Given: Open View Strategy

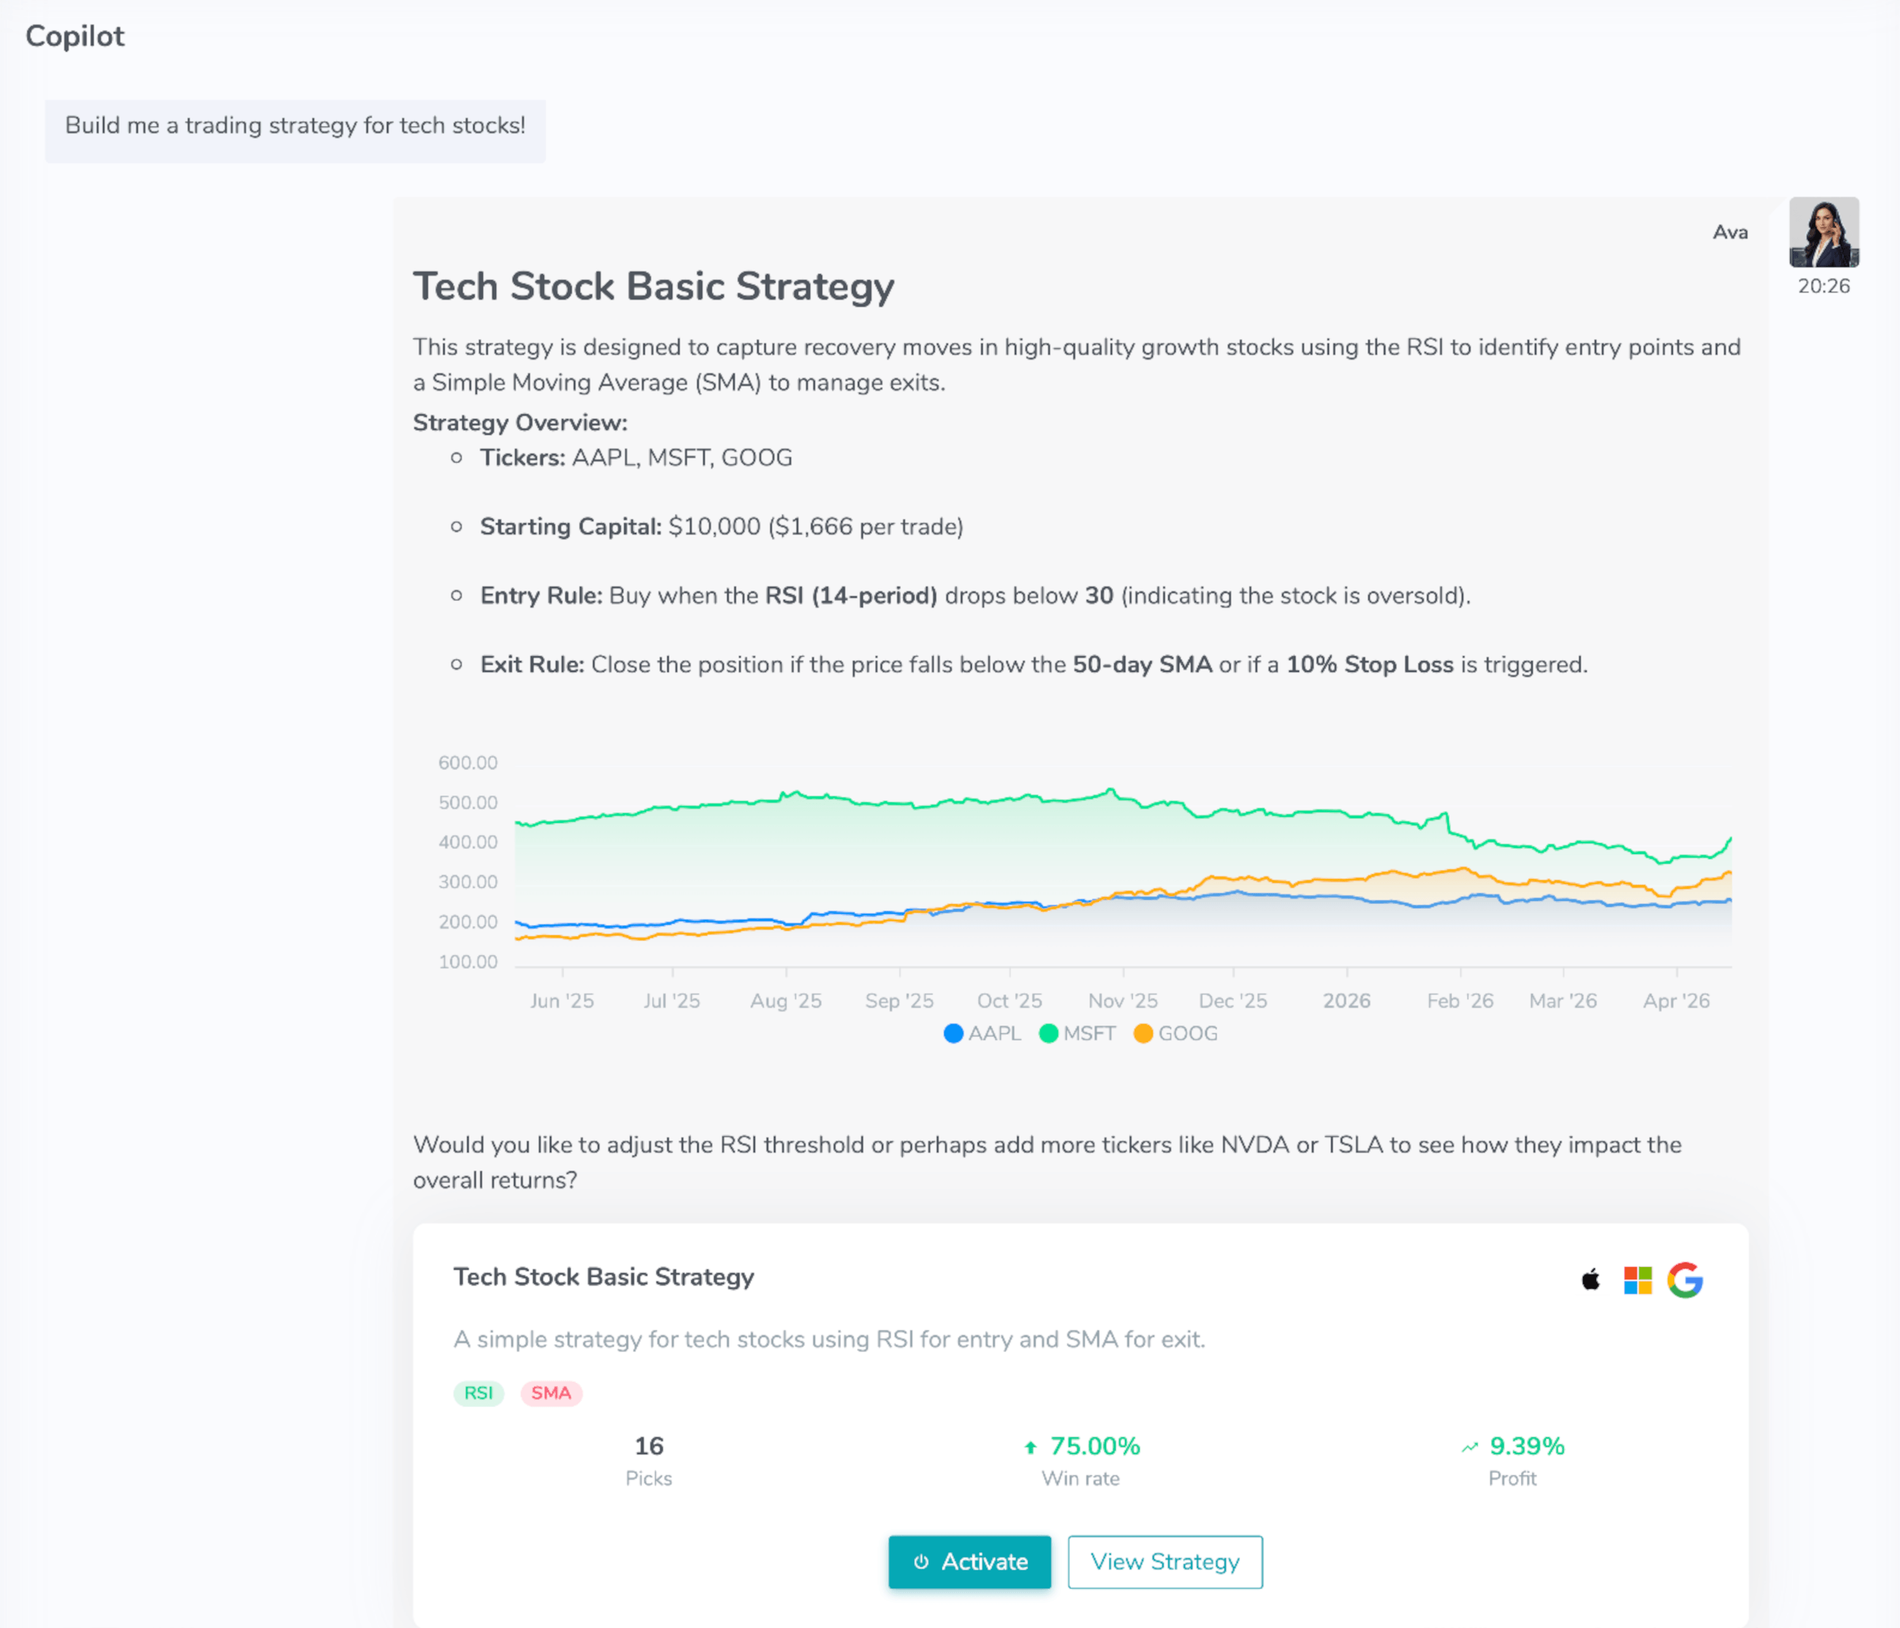Looking at the screenshot, I should pos(1164,1562).
